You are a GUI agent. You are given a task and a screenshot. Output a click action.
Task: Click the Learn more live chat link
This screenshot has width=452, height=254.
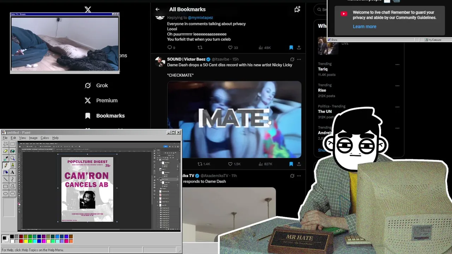(364, 26)
